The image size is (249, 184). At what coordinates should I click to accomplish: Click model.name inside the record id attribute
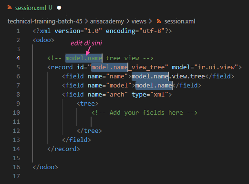point(110,67)
